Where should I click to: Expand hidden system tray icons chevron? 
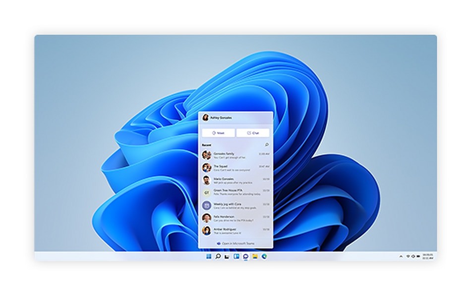coord(401,256)
